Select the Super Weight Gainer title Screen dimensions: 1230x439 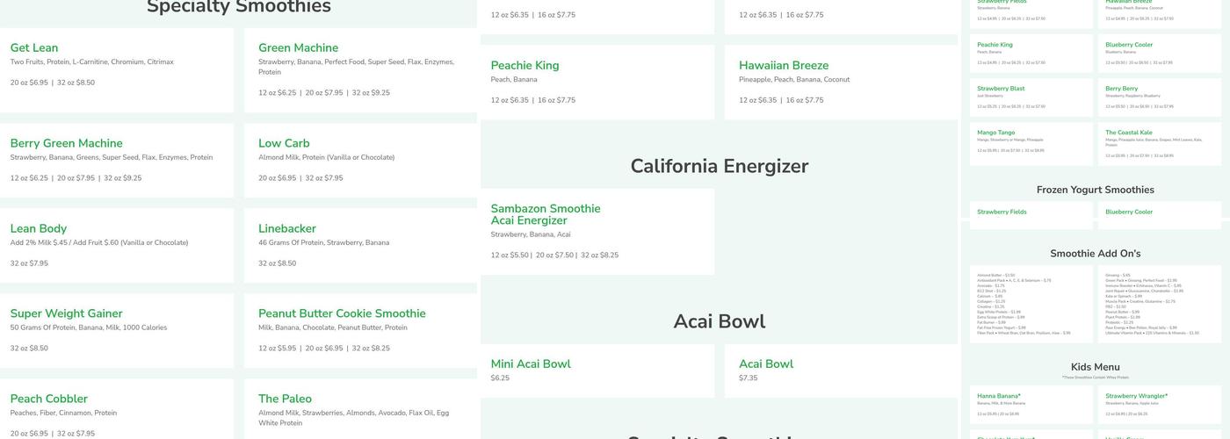coord(66,313)
